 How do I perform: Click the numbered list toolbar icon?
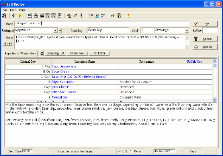tap(91, 15)
